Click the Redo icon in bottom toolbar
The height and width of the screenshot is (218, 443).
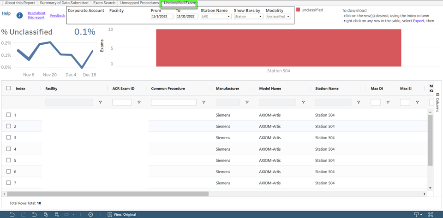23,214
